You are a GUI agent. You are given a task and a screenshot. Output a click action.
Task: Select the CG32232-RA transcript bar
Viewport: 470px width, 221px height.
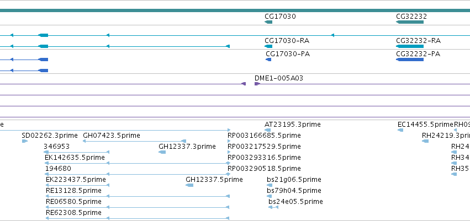coord(410,46)
